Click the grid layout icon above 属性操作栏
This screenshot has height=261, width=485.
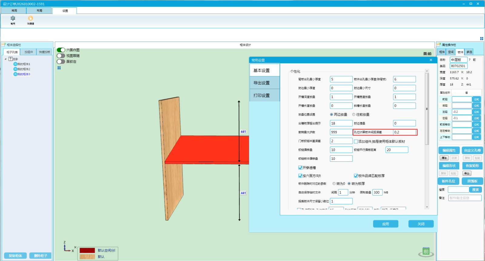click(x=481, y=38)
